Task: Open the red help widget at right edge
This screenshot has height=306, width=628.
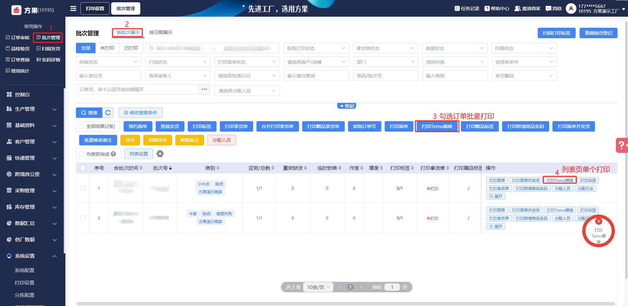Action: (622, 145)
